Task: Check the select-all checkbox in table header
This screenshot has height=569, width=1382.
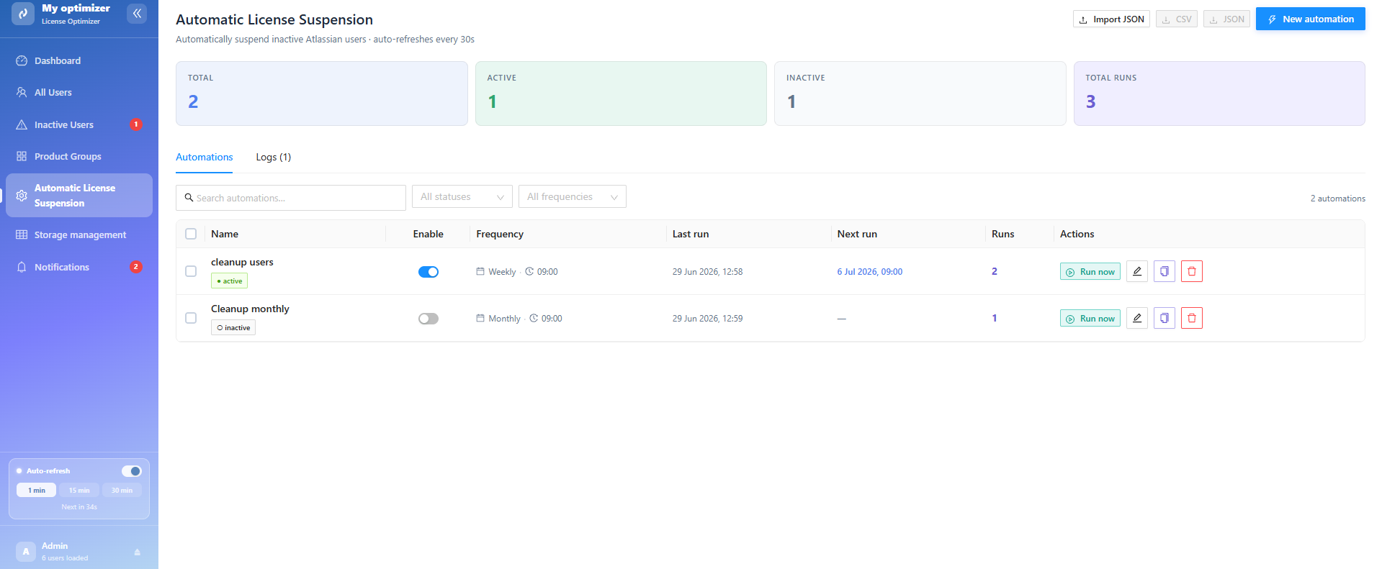Action: 191,234
